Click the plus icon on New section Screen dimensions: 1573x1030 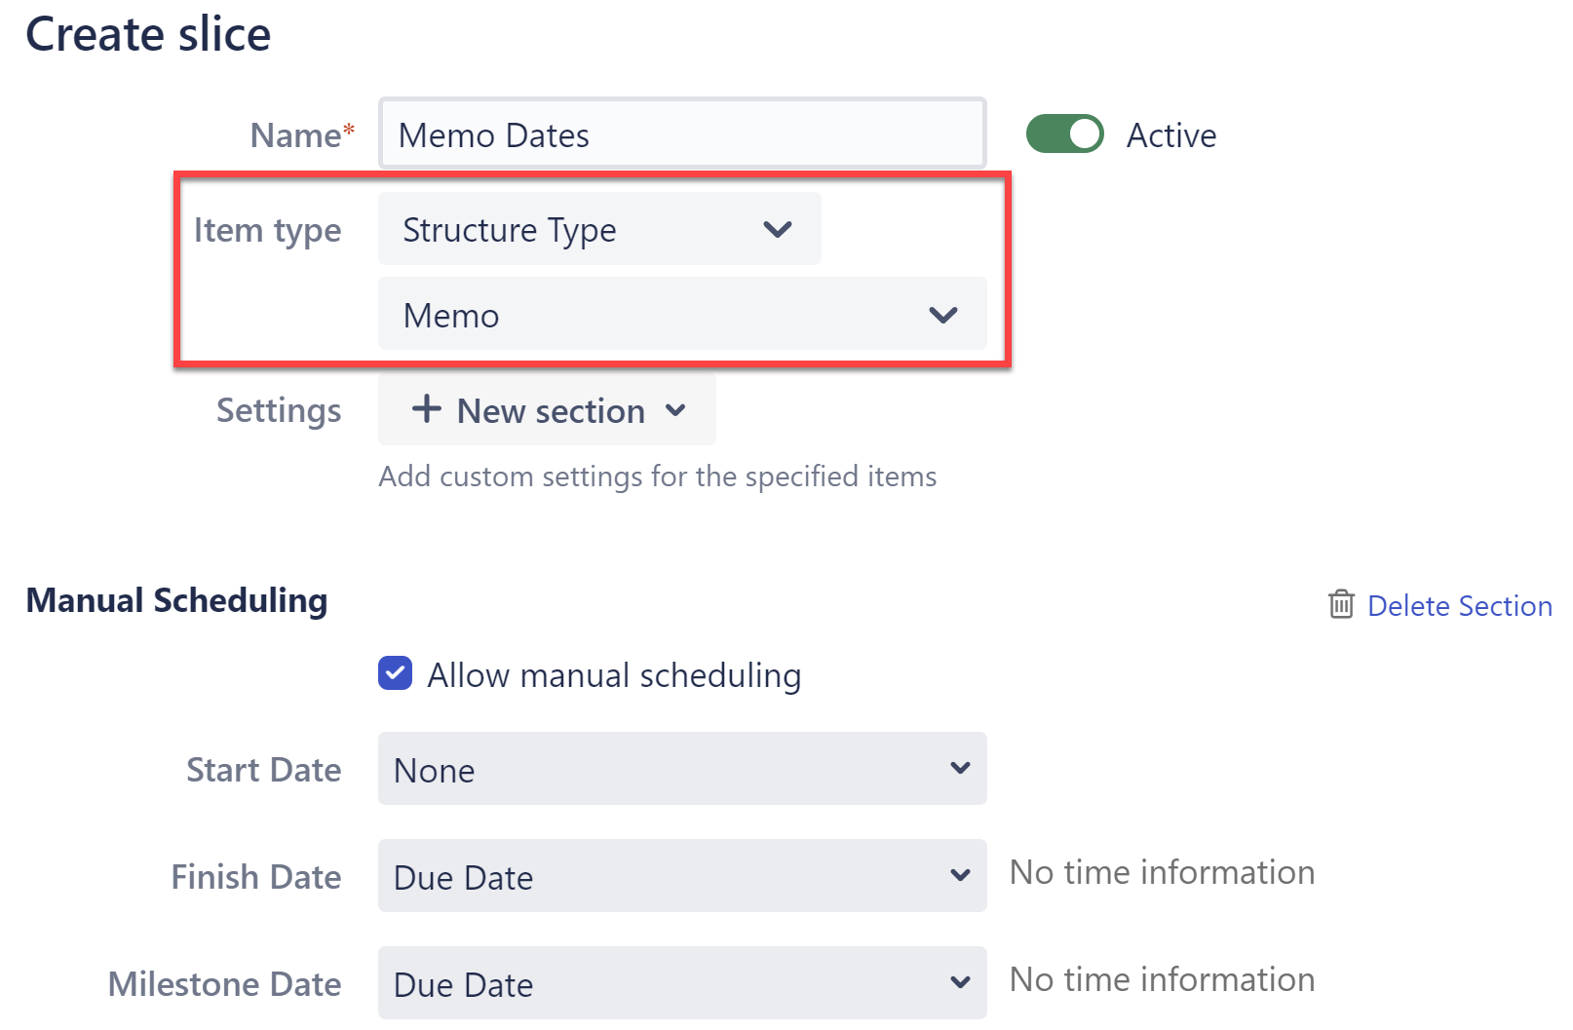426,410
